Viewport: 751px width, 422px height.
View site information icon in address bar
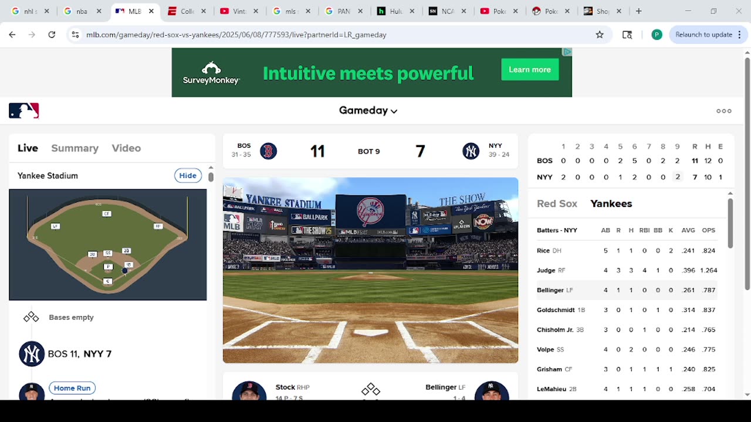pyautogui.click(x=75, y=35)
